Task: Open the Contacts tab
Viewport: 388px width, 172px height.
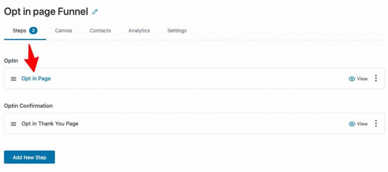Action: click(100, 31)
